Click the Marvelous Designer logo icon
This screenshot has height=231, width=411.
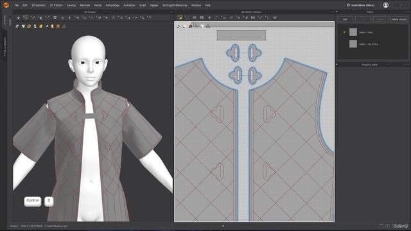point(6,5)
